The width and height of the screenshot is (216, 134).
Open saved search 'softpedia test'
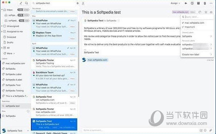(x=15, y=106)
